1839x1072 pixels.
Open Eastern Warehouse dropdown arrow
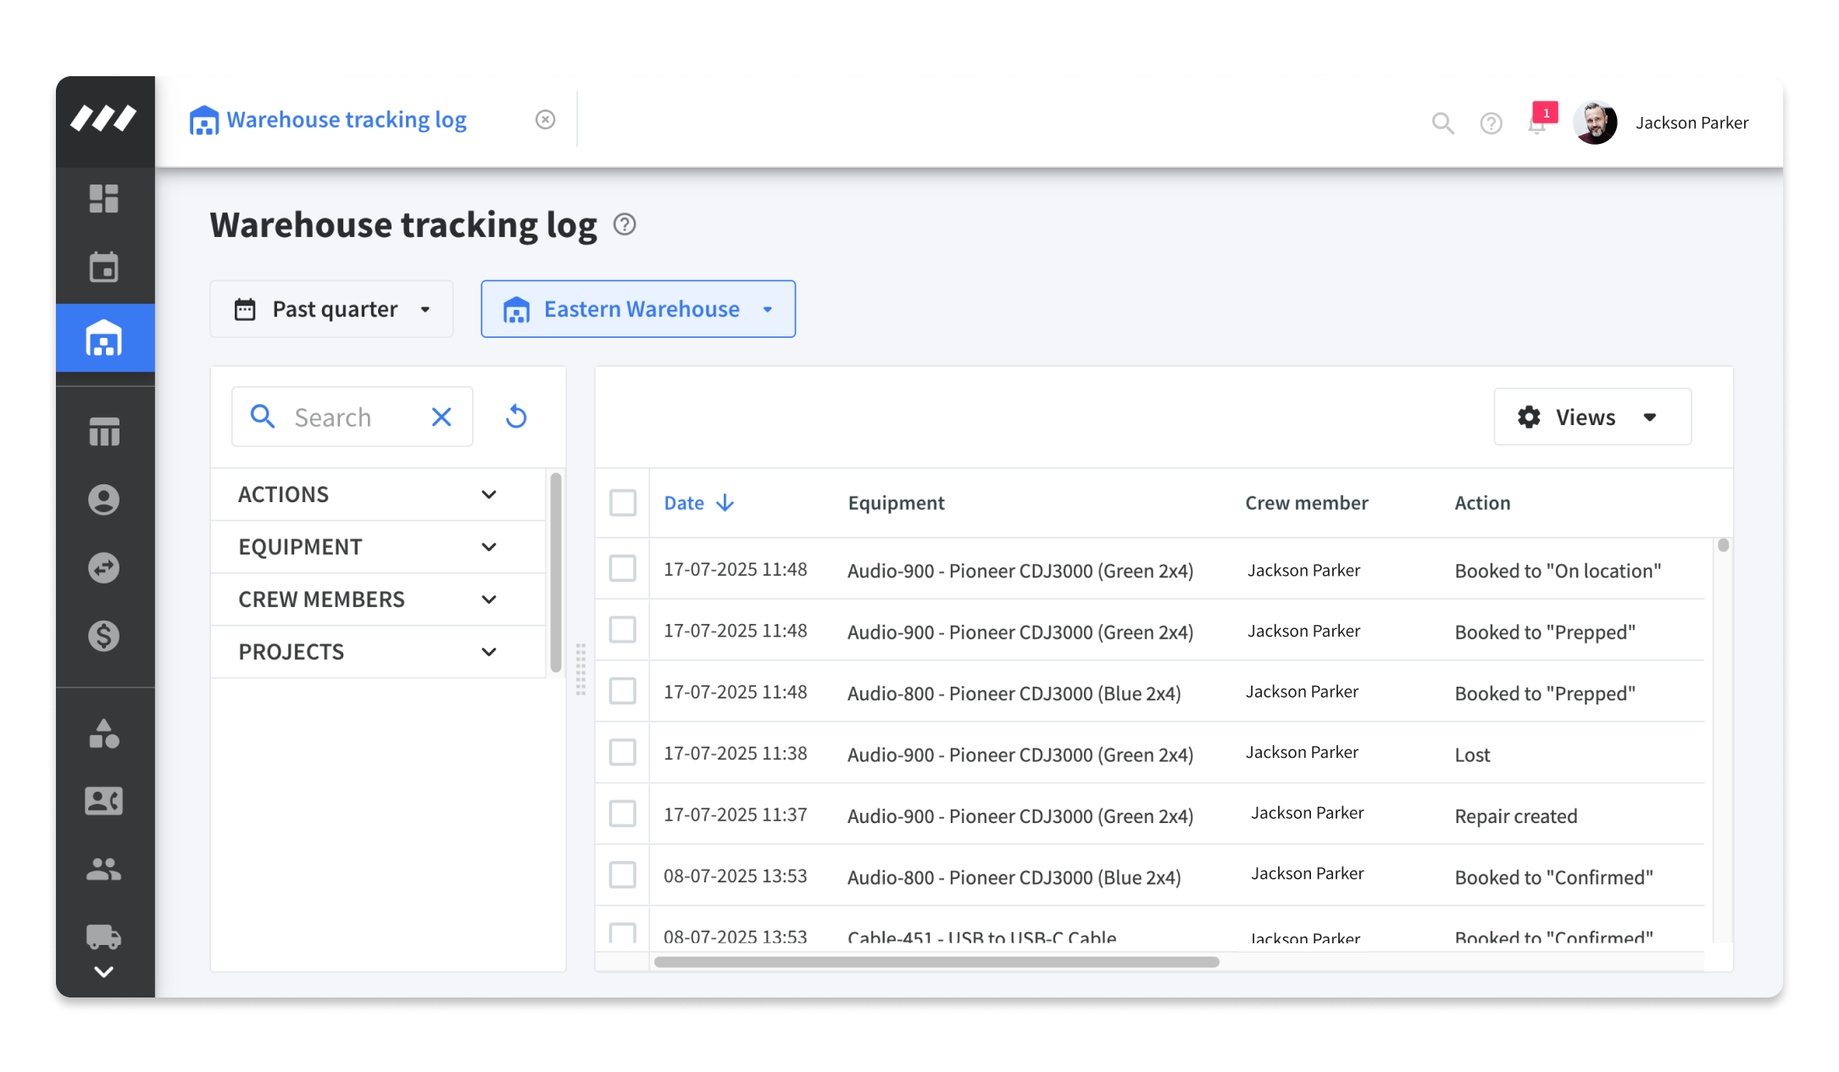768,310
